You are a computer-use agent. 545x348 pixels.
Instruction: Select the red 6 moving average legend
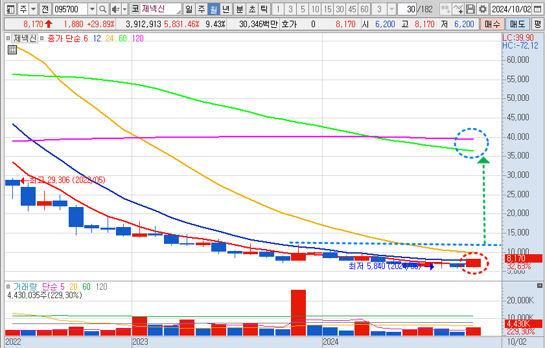pyautogui.click(x=86, y=38)
